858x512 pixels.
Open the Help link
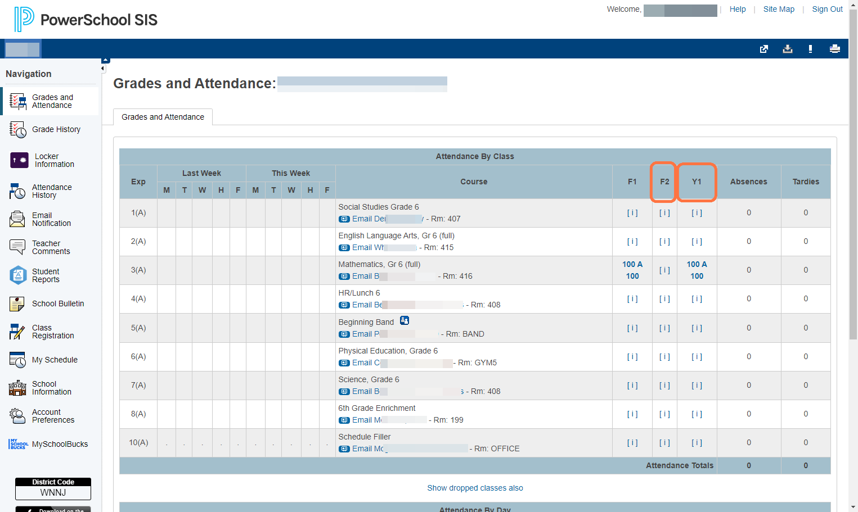[x=738, y=9]
